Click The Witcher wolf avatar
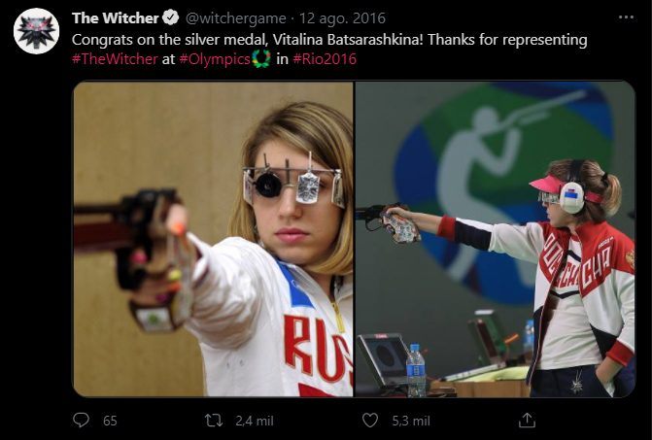The width and height of the screenshot is (652, 440). [36, 31]
